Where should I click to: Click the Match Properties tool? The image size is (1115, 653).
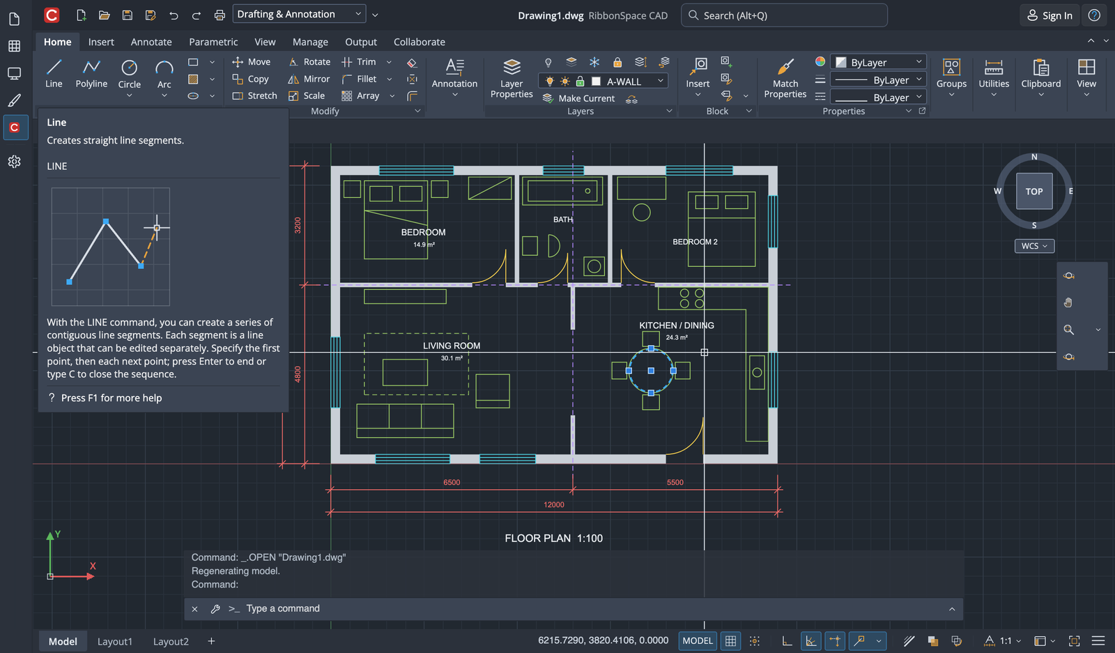click(785, 78)
